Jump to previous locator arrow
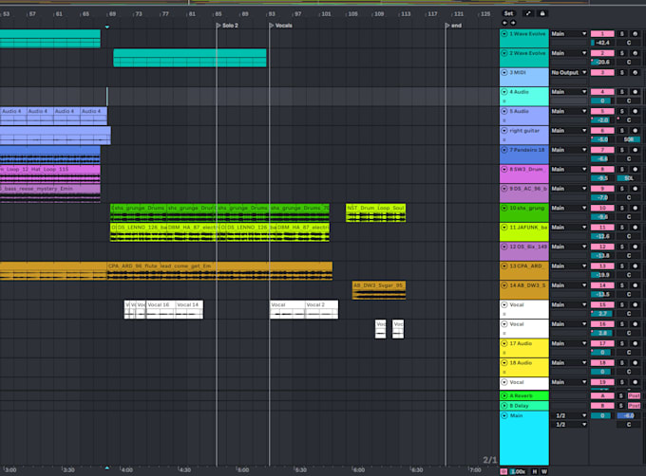646x476 pixels. [505, 23]
